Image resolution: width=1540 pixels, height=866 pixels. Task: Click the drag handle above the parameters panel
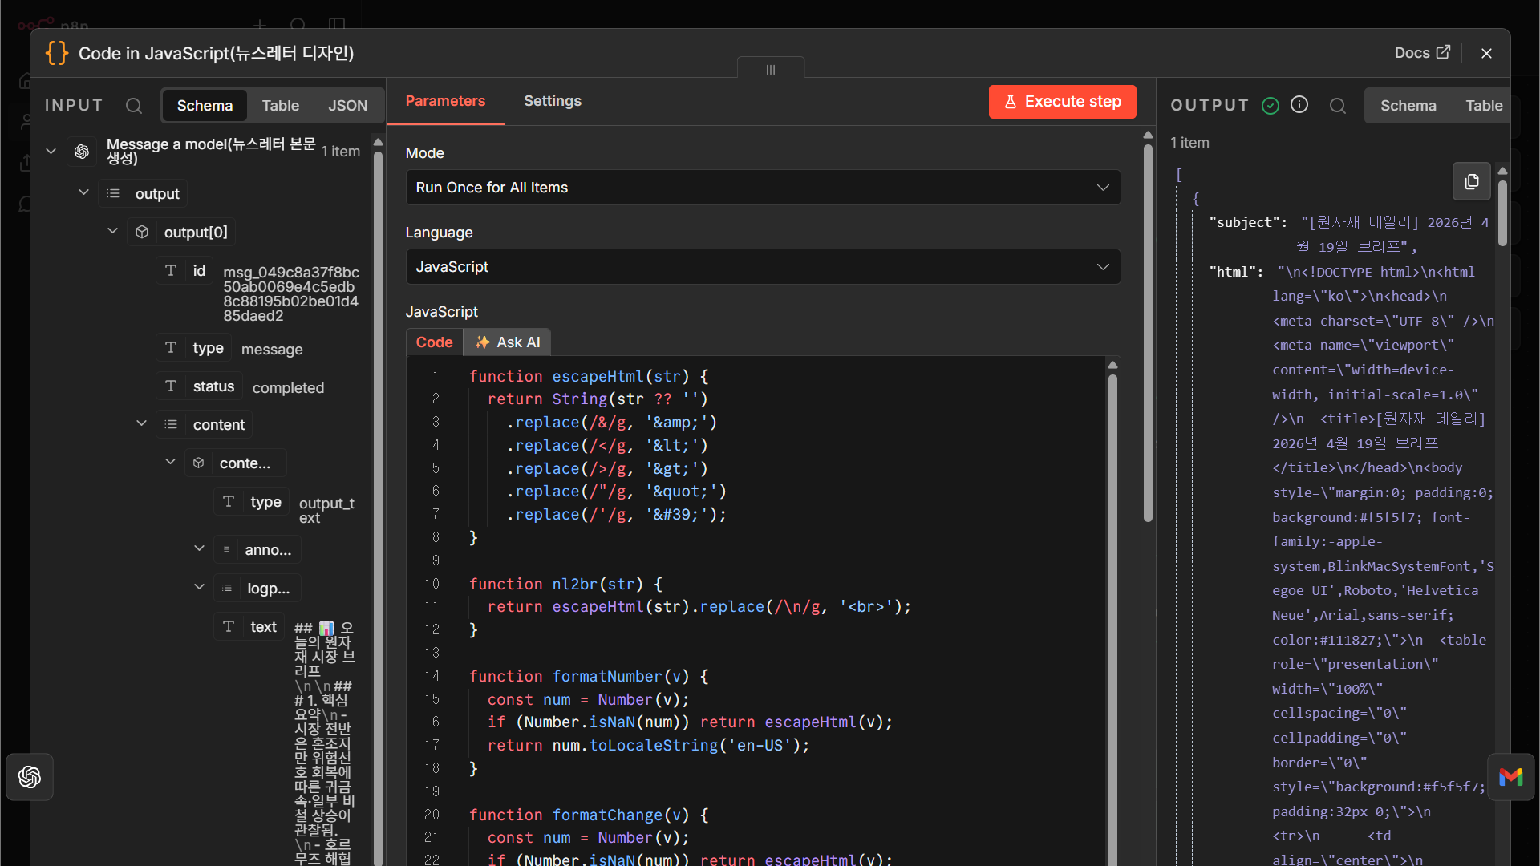click(771, 70)
